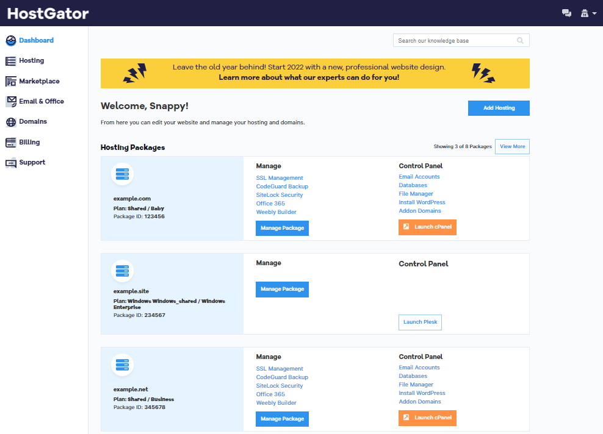
Task: Open the account user icon in header
Action: pos(585,13)
